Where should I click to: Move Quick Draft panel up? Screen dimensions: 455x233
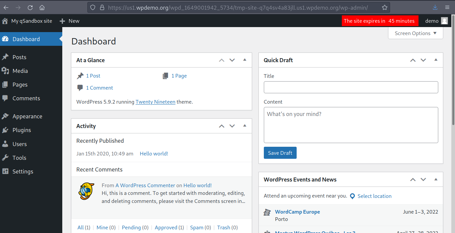point(413,60)
